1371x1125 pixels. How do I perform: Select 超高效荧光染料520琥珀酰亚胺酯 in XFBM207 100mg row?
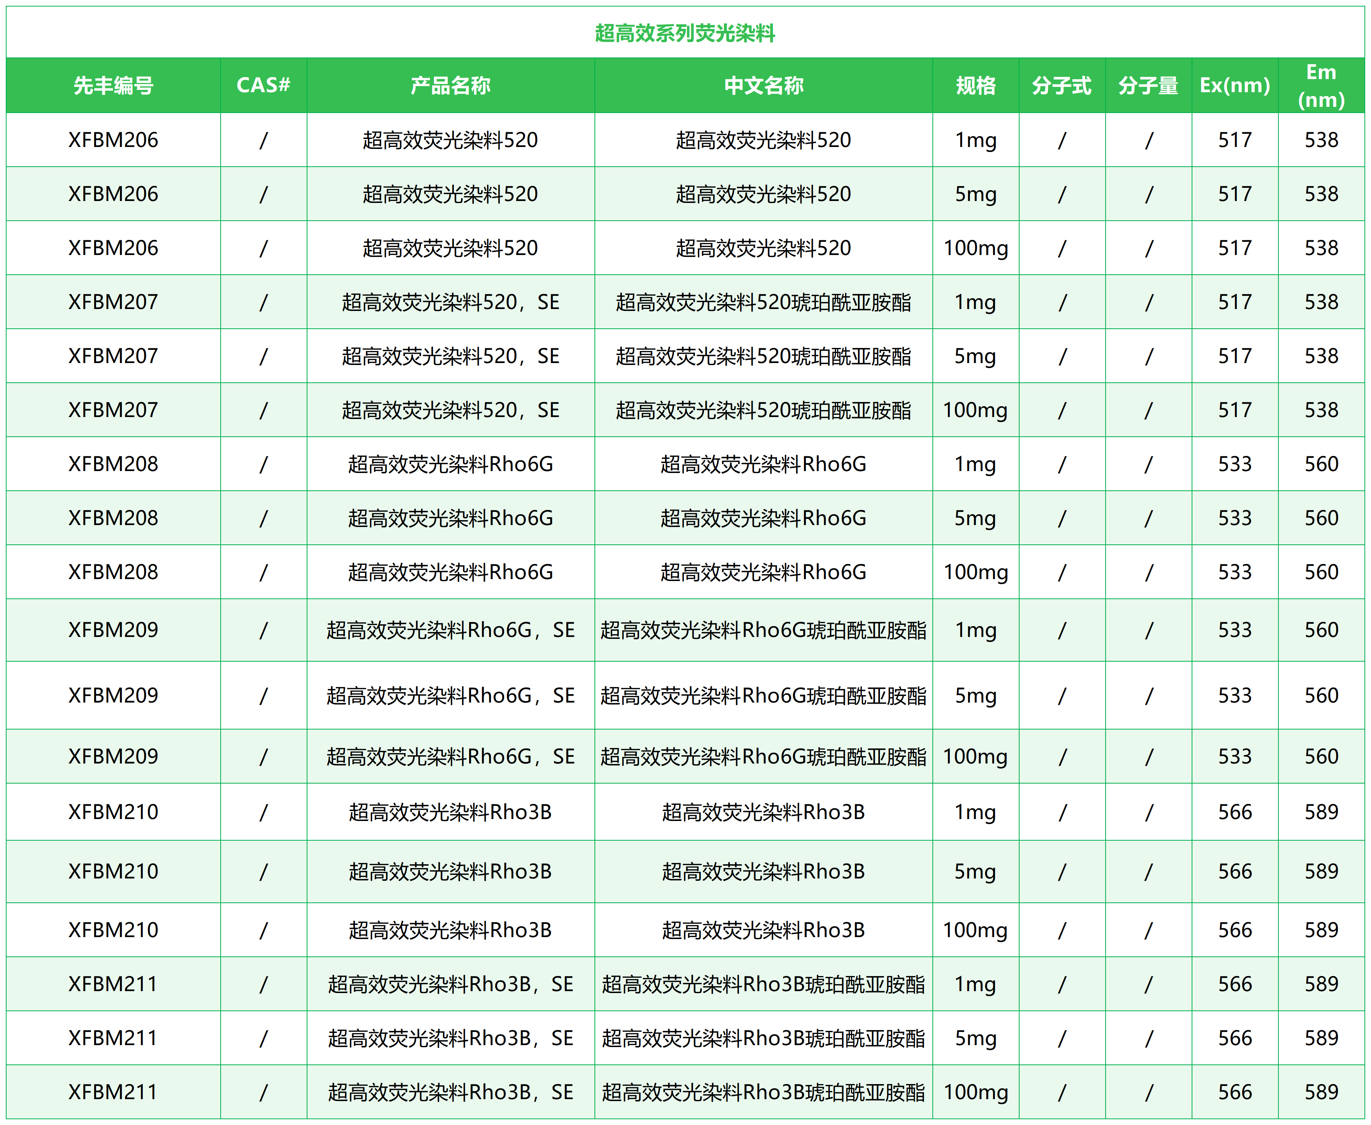coord(763,410)
